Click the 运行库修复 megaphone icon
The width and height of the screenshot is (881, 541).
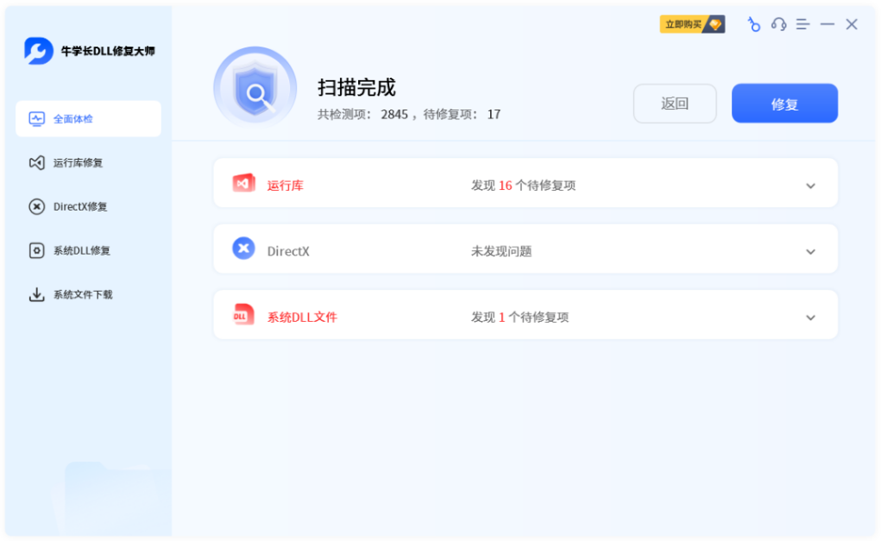pyautogui.click(x=35, y=163)
